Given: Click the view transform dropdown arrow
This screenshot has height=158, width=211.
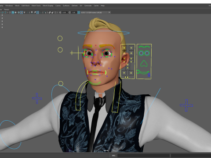Looking at the screenshot, I should (109, 12).
